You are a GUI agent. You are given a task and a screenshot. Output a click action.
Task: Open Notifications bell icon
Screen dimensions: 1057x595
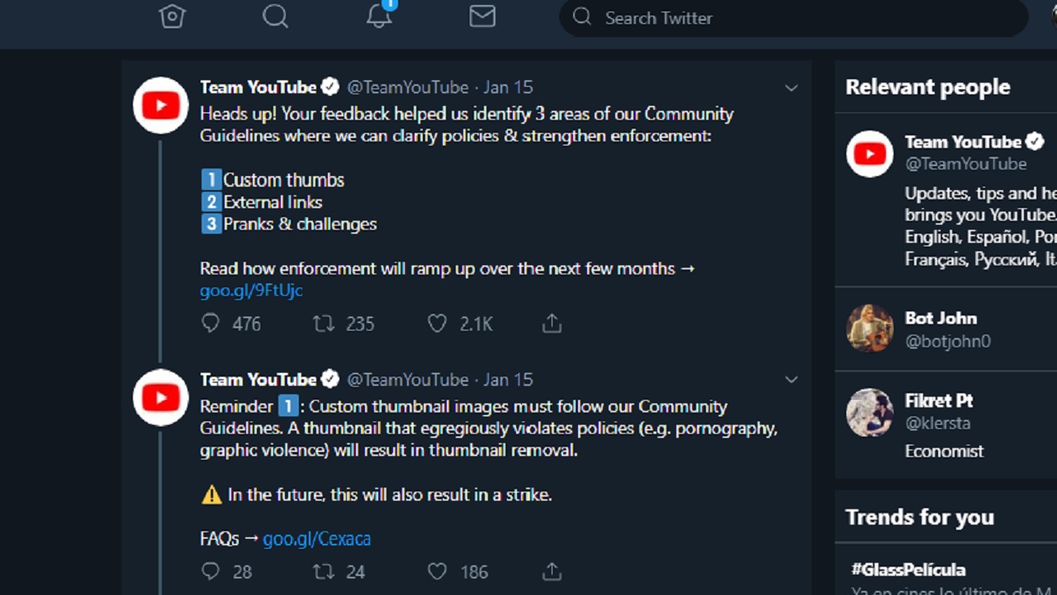click(x=379, y=17)
